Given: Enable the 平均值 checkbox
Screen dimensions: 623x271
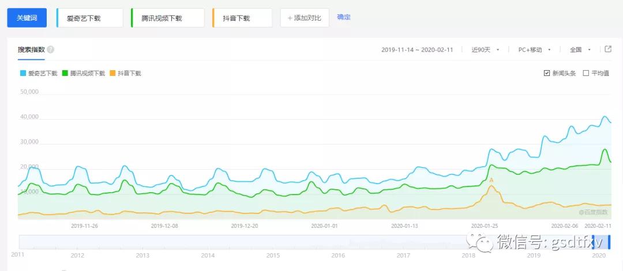Looking at the screenshot, I should click(x=586, y=73).
